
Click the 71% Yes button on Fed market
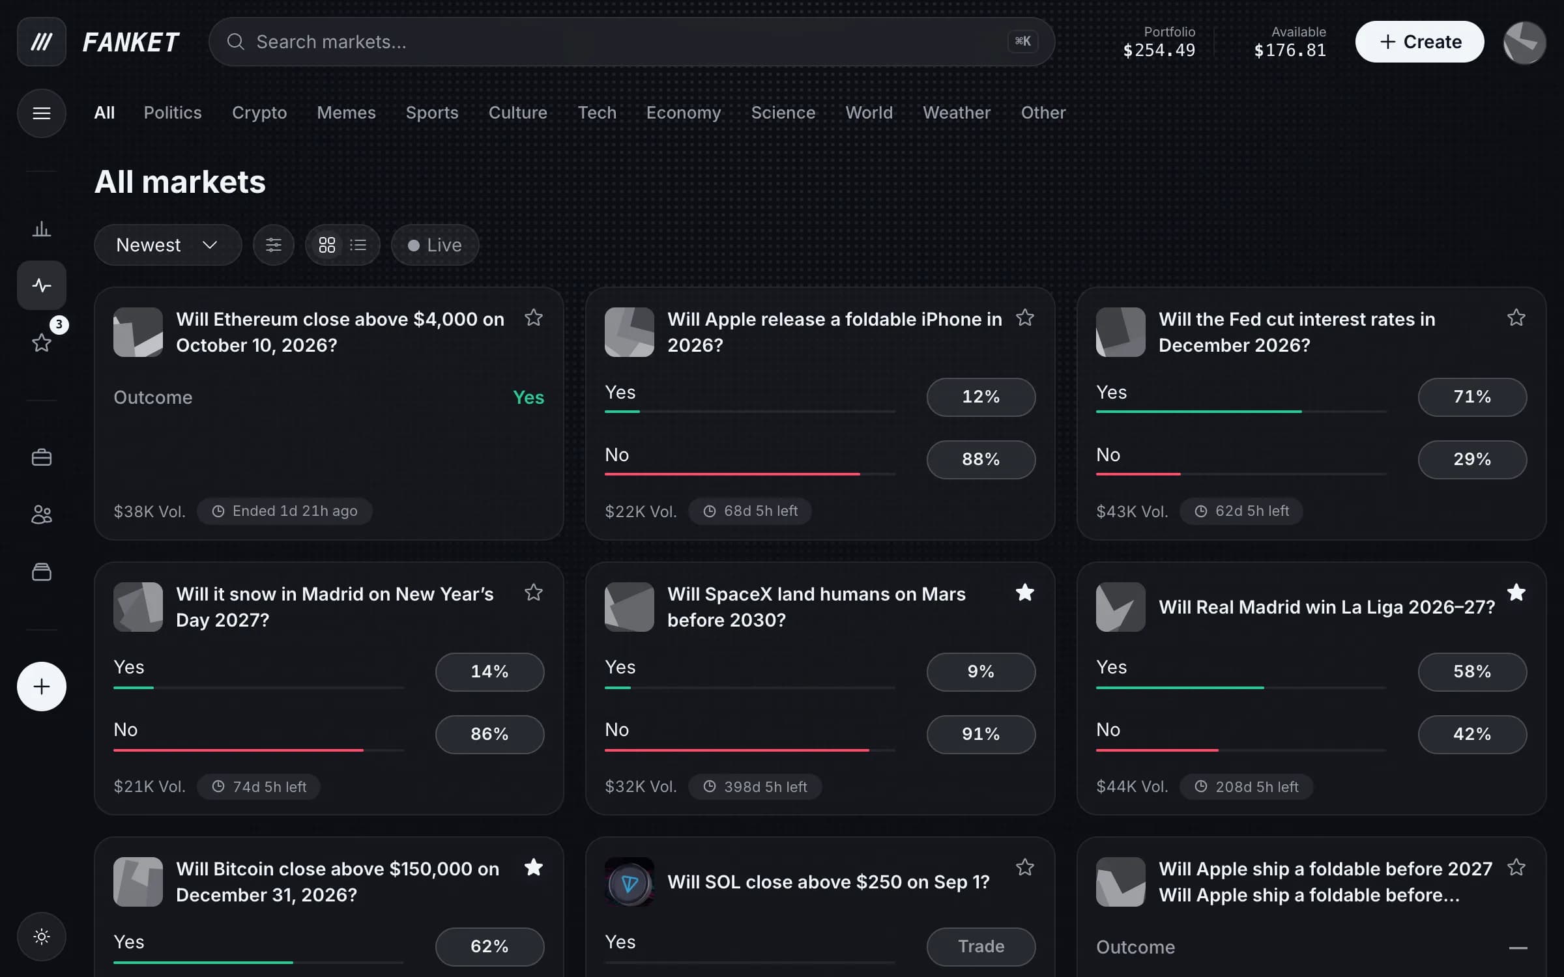coord(1471,397)
